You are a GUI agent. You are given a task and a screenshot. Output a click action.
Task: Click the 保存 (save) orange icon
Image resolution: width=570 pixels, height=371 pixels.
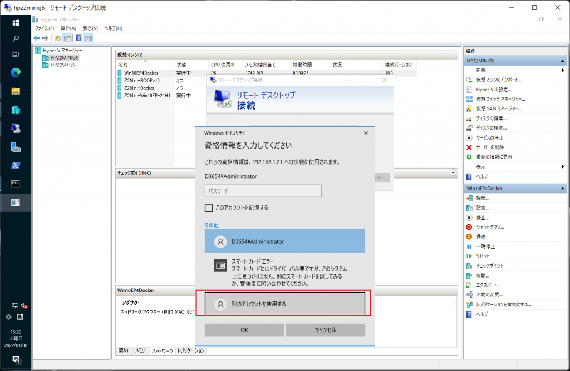point(469,236)
